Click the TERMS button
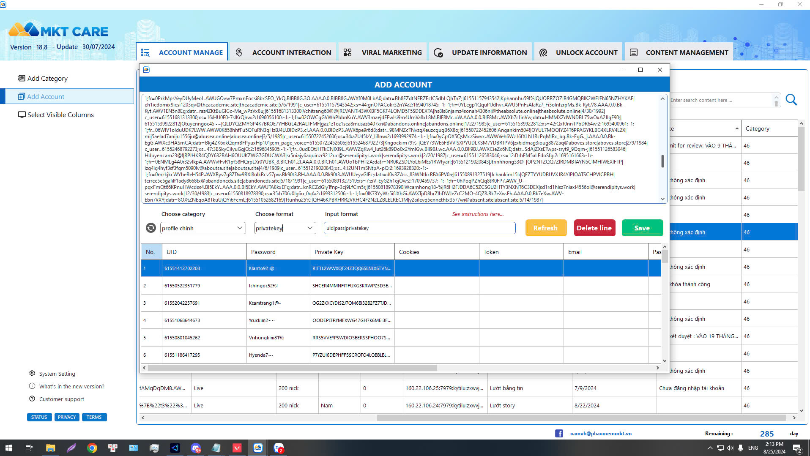The height and width of the screenshot is (456, 810). point(94,417)
